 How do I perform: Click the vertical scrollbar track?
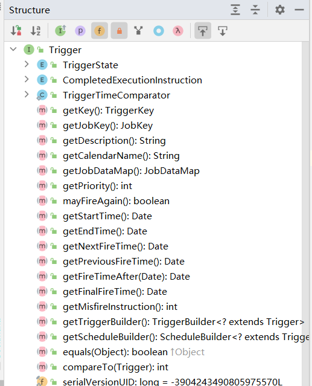[x=305, y=213]
